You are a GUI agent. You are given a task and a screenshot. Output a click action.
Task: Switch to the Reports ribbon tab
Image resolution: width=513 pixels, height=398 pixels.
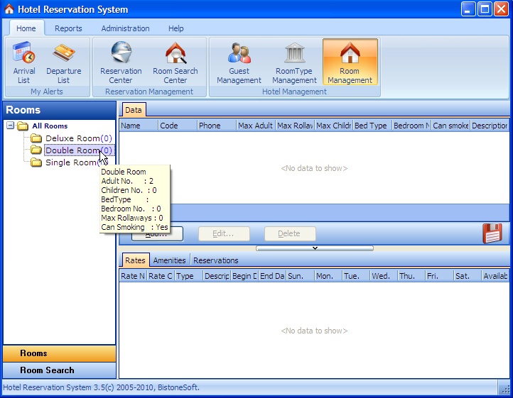(x=68, y=28)
